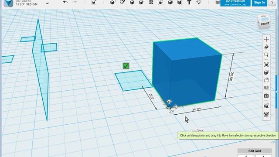Open the Combine tools menu
Image resolution: width=279 pixels, height=157 pixels.
[170, 2]
